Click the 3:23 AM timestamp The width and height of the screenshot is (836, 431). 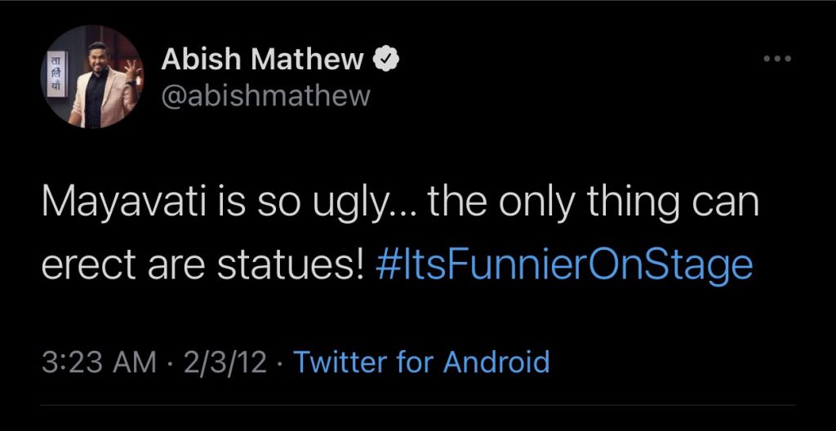tap(97, 362)
